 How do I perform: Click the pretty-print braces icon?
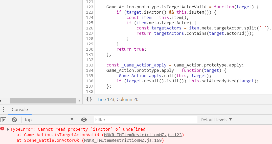(89, 99)
